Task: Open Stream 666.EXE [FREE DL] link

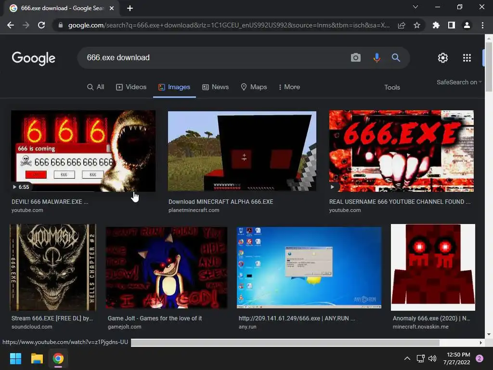Action: (x=52, y=318)
